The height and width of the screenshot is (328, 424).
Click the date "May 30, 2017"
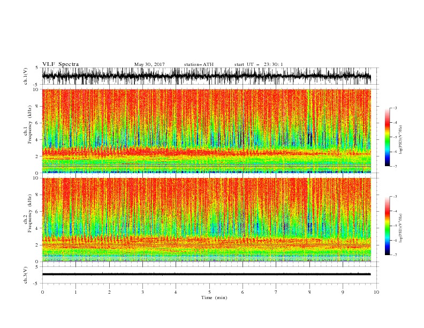click(x=149, y=64)
